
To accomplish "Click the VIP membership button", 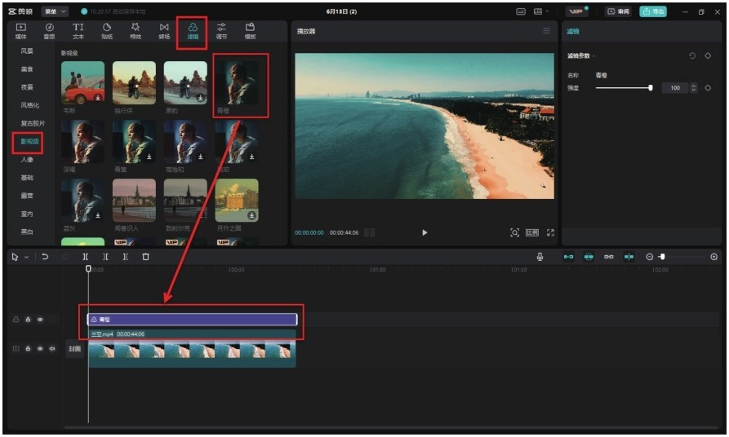I will click(576, 11).
